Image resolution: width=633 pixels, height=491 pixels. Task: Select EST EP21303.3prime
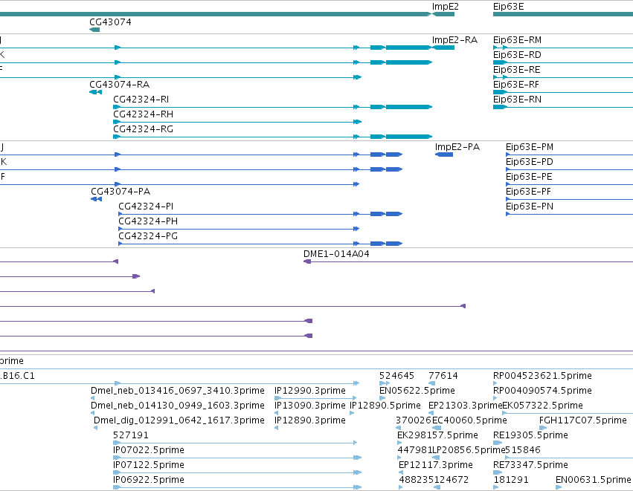(x=466, y=406)
